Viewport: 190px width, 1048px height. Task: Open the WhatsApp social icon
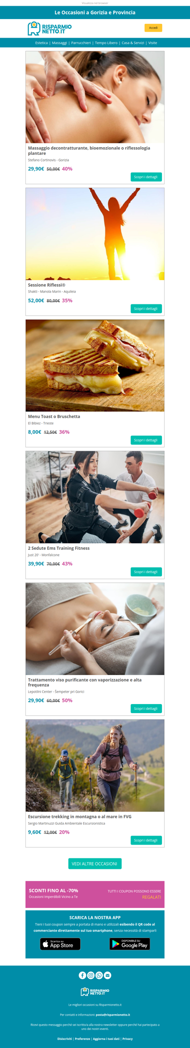[99, 975]
